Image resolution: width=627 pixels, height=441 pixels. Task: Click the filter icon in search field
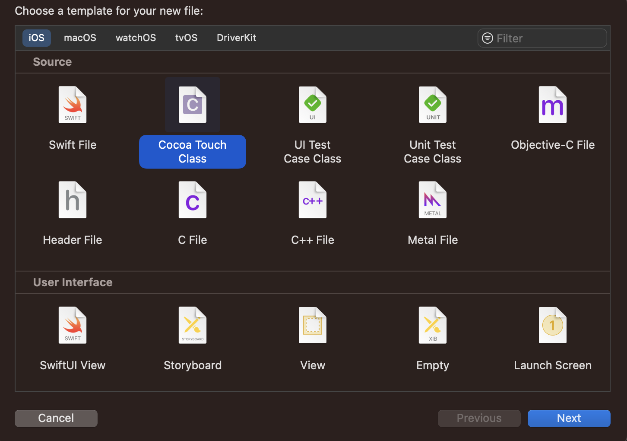[x=488, y=38]
